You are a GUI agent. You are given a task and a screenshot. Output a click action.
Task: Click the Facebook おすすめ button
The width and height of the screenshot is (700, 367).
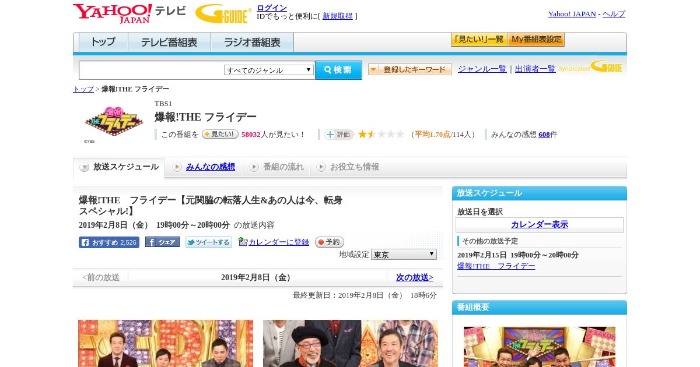point(109,242)
